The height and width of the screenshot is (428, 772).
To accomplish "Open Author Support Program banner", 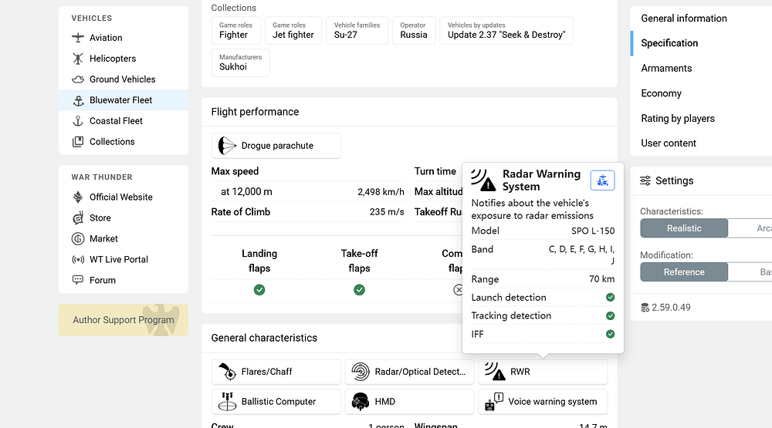I will tap(123, 320).
